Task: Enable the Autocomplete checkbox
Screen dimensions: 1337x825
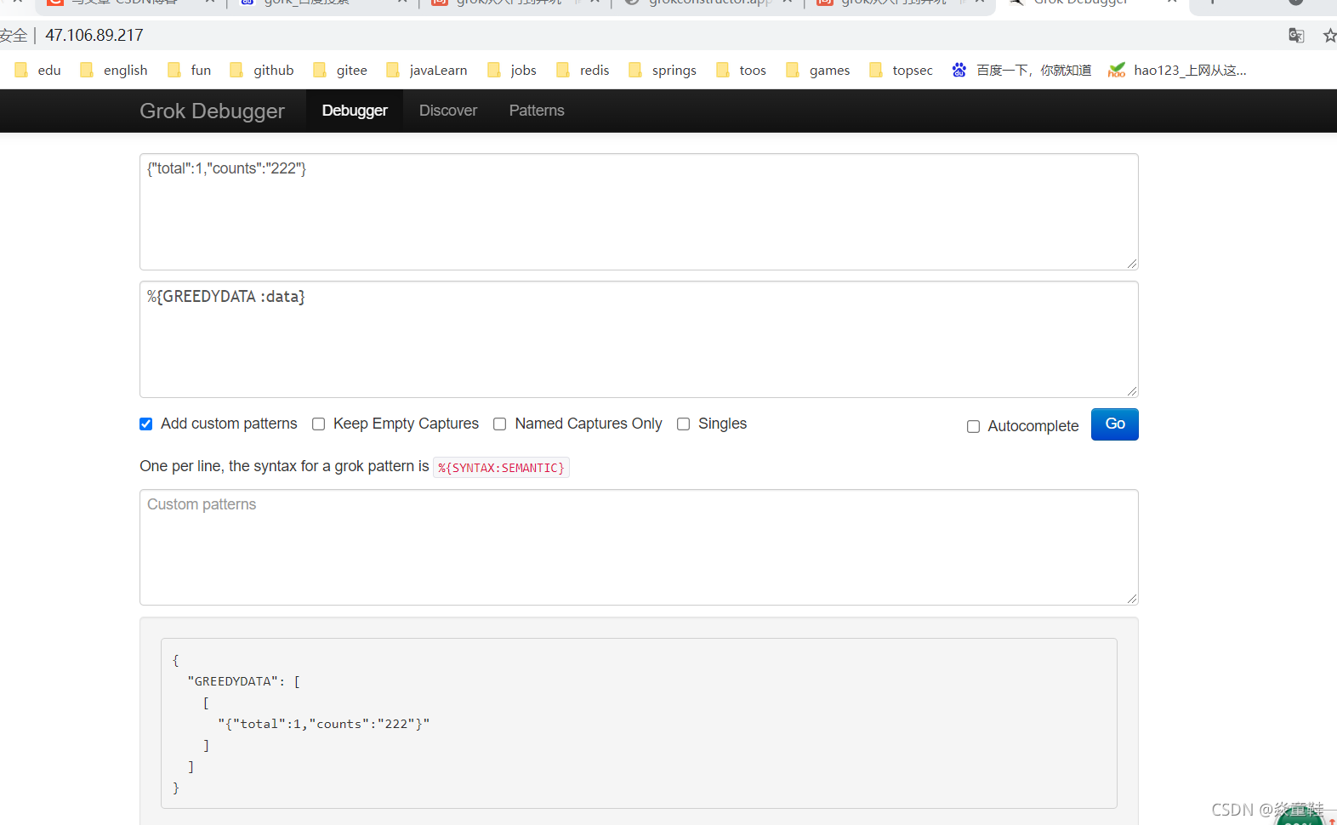Action: pos(974,426)
